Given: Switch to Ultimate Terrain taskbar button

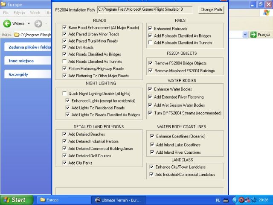Looking at the screenshot, I should [119, 200].
